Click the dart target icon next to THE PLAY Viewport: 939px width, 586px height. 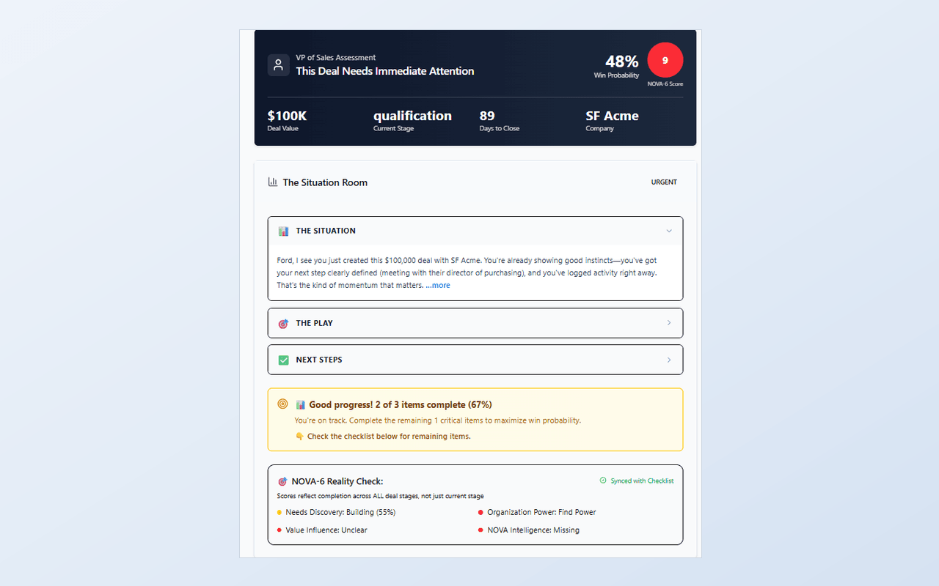coord(283,323)
